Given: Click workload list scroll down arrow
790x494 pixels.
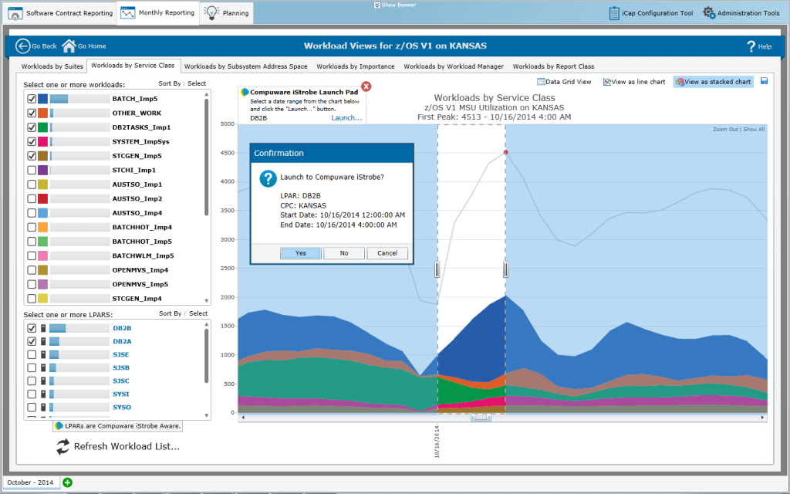Looking at the screenshot, I should point(207,300).
